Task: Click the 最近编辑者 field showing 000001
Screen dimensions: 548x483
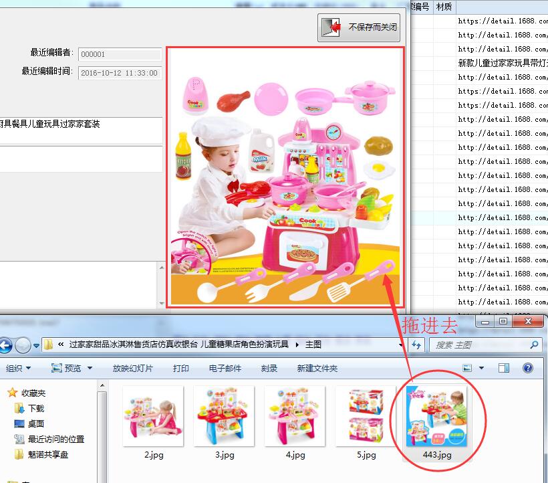Action: (120, 54)
